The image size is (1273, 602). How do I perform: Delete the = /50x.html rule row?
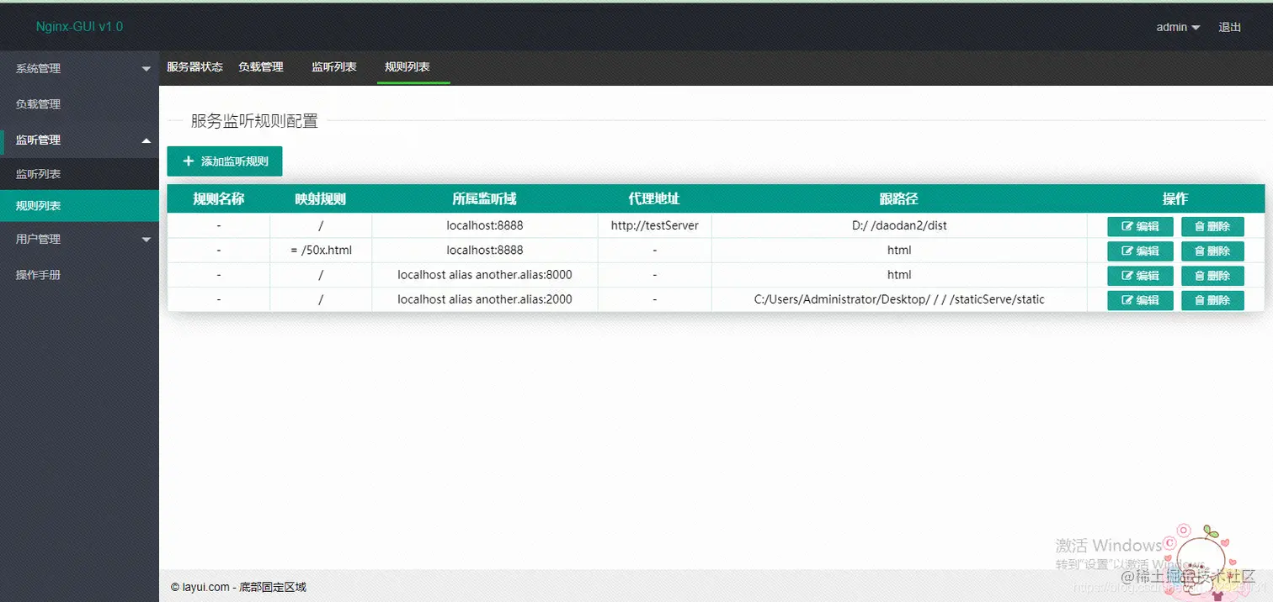[1212, 251]
